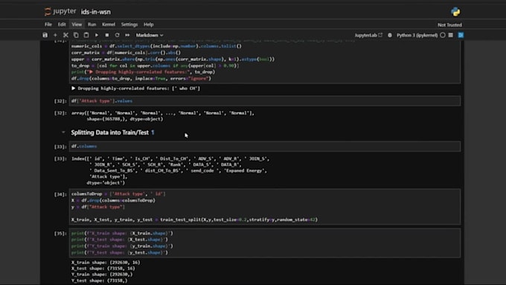Insert a cell below with plus icon
This screenshot has width=506, height=285.
click(x=55, y=35)
